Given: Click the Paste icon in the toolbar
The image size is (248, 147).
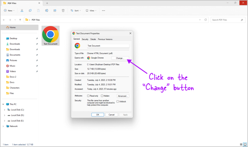Looking at the screenshot, I should (x=38, y=10).
